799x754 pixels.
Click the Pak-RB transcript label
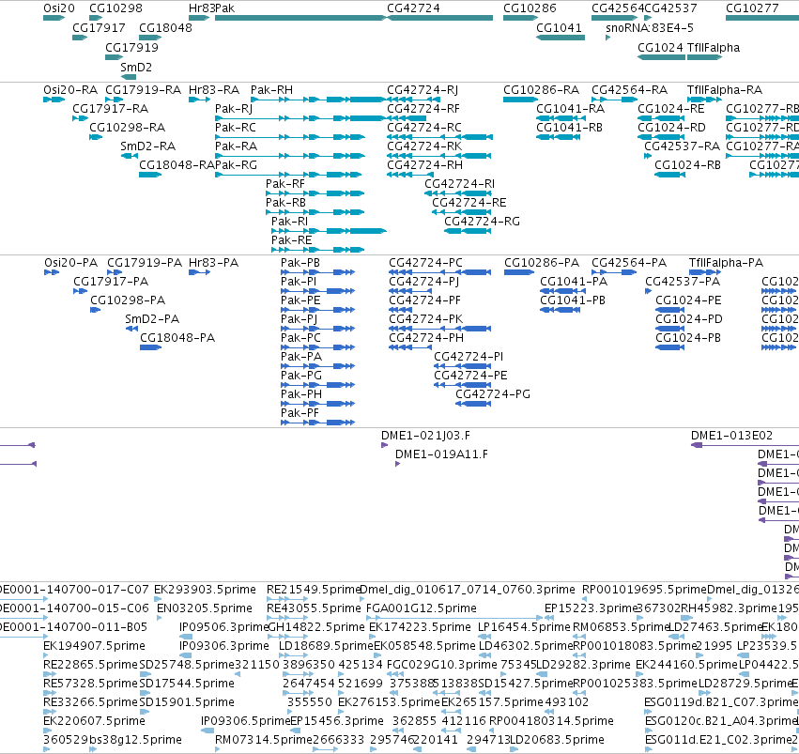[x=285, y=202]
